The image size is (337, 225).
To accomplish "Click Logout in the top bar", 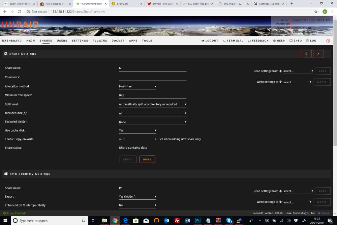I will (210, 41).
